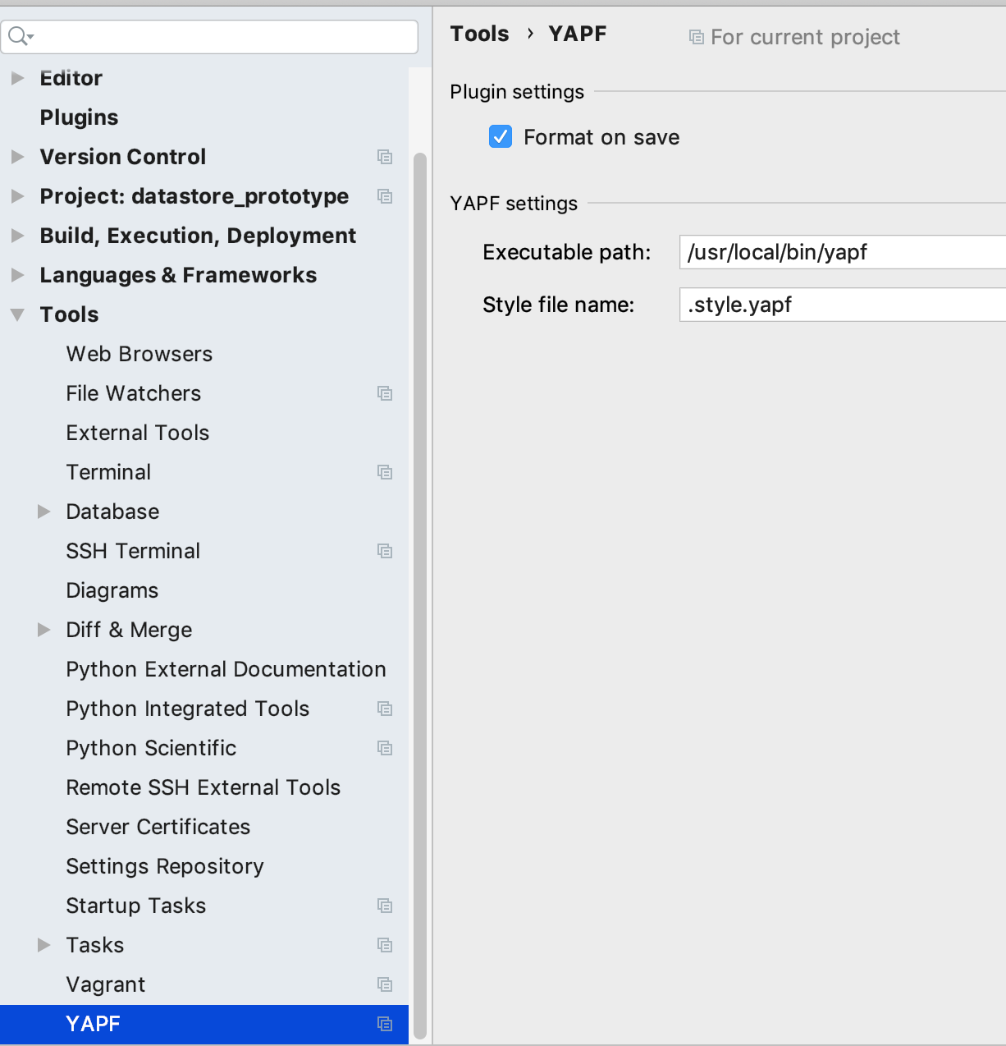Image resolution: width=1006 pixels, height=1046 pixels.
Task: Select the Editor settings category
Action: pyautogui.click(x=71, y=78)
